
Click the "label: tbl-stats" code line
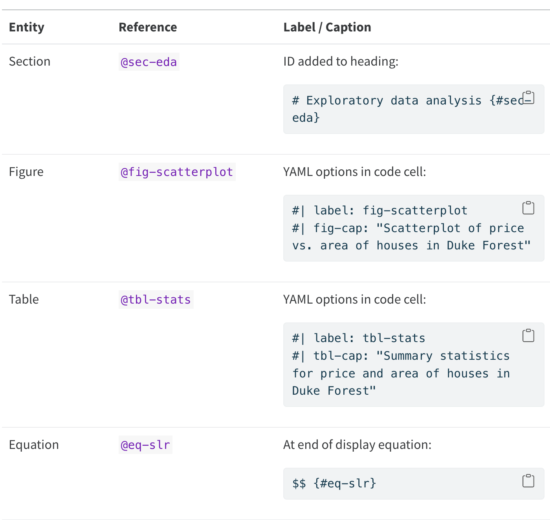[x=359, y=338]
